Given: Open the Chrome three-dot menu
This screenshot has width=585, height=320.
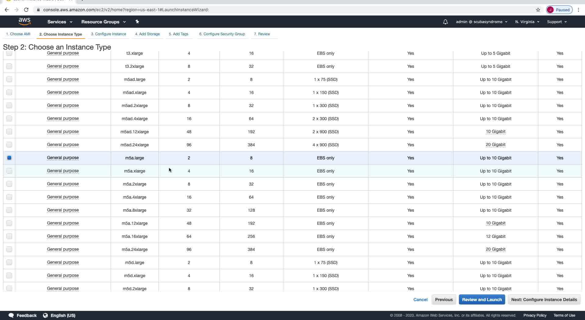Looking at the screenshot, I should tap(578, 10).
